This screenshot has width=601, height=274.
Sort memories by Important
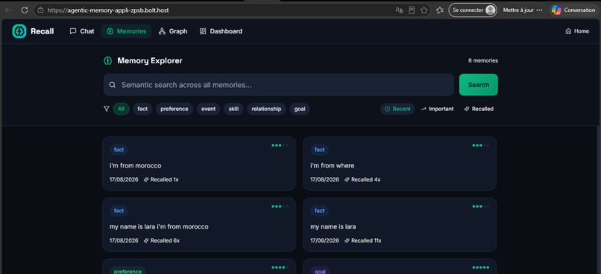(x=438, y=109)
